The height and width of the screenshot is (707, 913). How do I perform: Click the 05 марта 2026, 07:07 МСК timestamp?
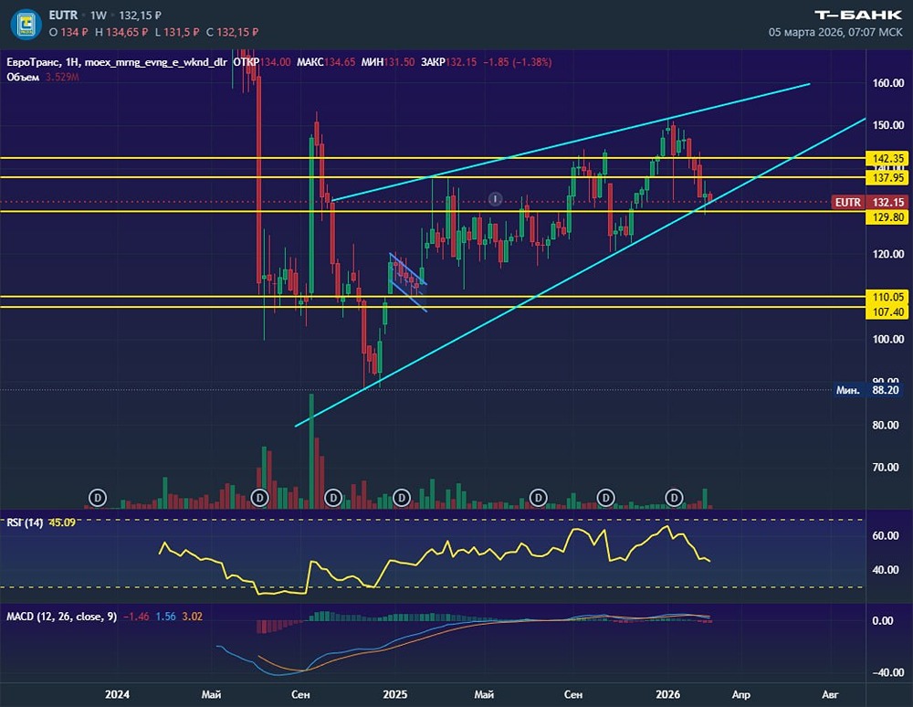pos(835,32)
